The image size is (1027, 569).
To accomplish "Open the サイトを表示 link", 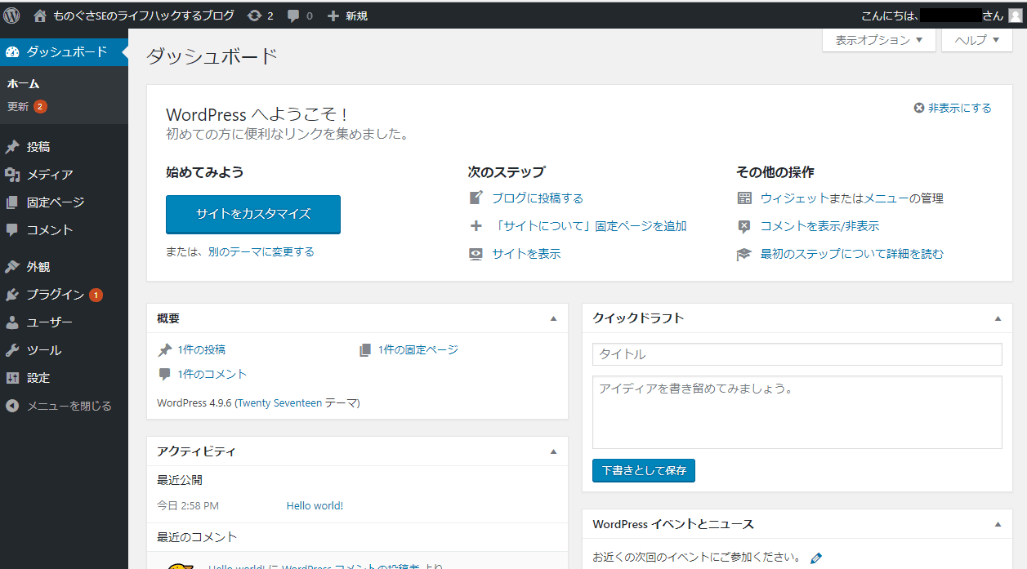I will [x=526, y=254].
